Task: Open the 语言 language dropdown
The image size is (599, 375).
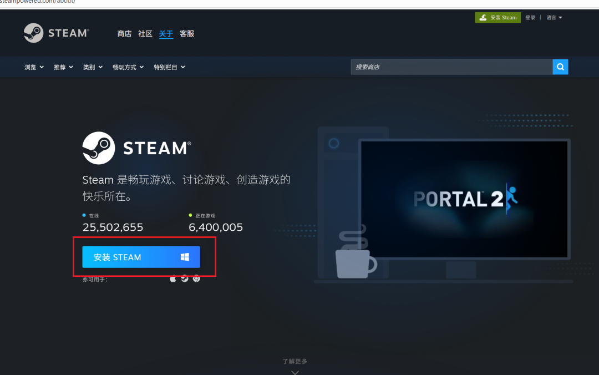Action: pos(554,18)
